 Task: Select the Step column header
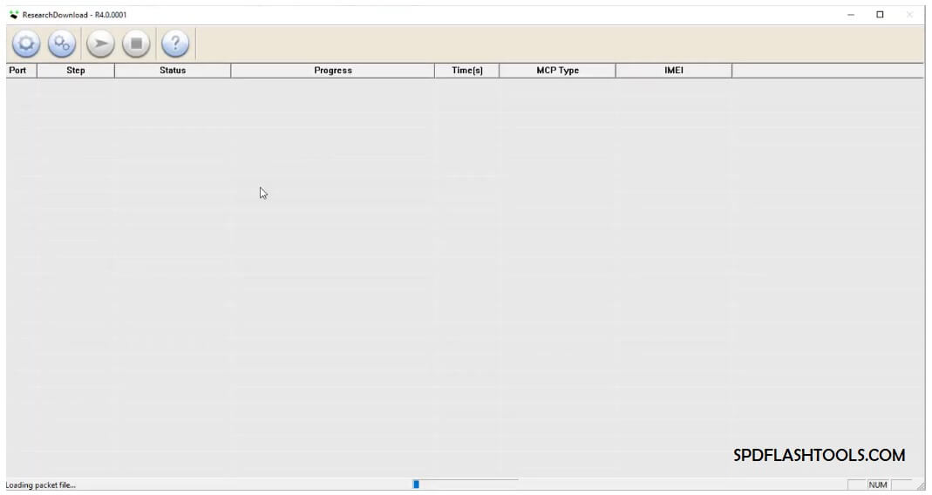tap(76, 70)
